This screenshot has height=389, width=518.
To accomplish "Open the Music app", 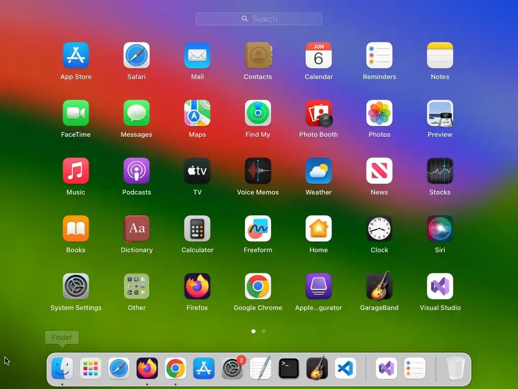I will click(x=76, y=171).
